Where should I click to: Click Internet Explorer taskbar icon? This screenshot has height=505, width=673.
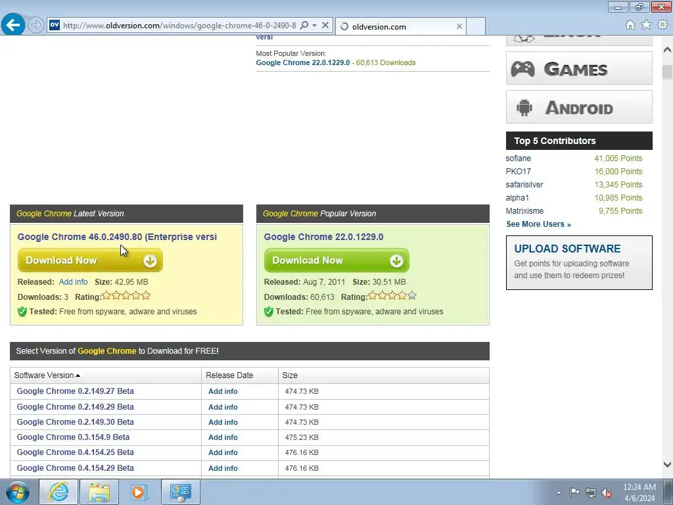(x=58, y=492)
